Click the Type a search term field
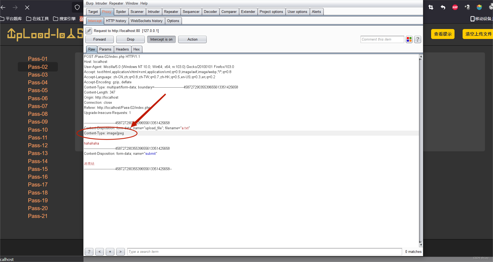This screenshot has width=493, height=262. tap(265, 252)
